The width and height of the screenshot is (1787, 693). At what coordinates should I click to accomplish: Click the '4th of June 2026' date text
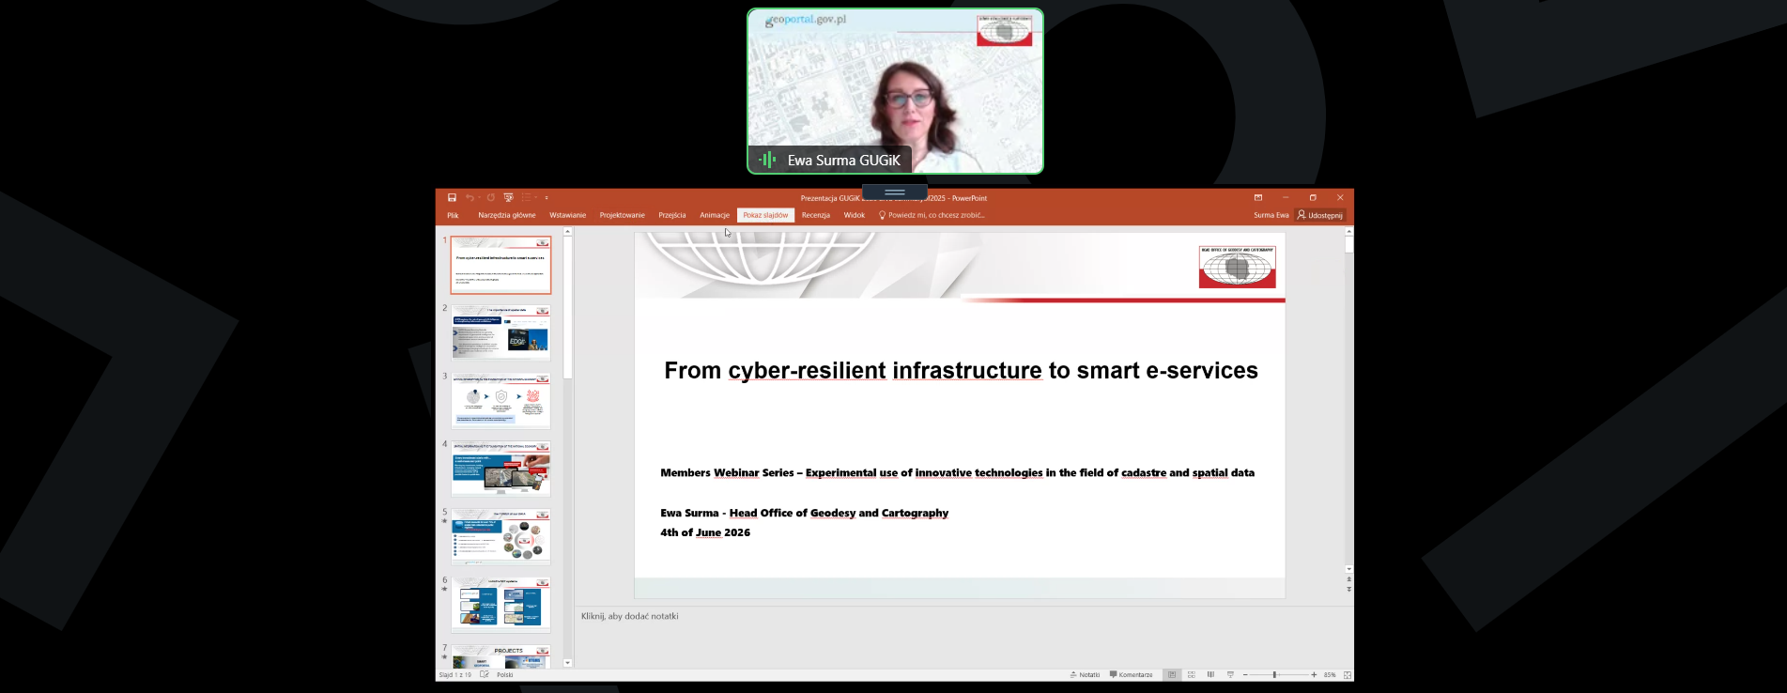tap(705, 532)
